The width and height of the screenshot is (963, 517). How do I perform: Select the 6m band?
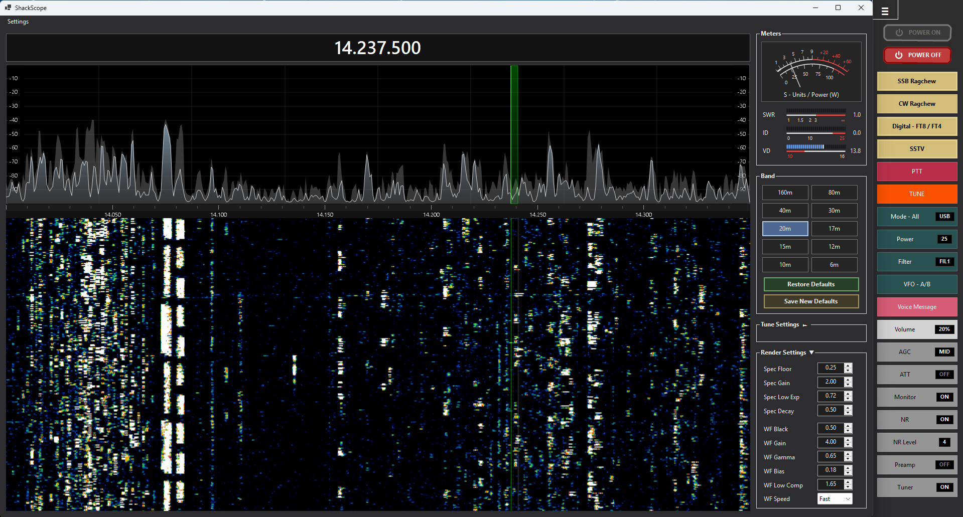click(x=834, y=265)
